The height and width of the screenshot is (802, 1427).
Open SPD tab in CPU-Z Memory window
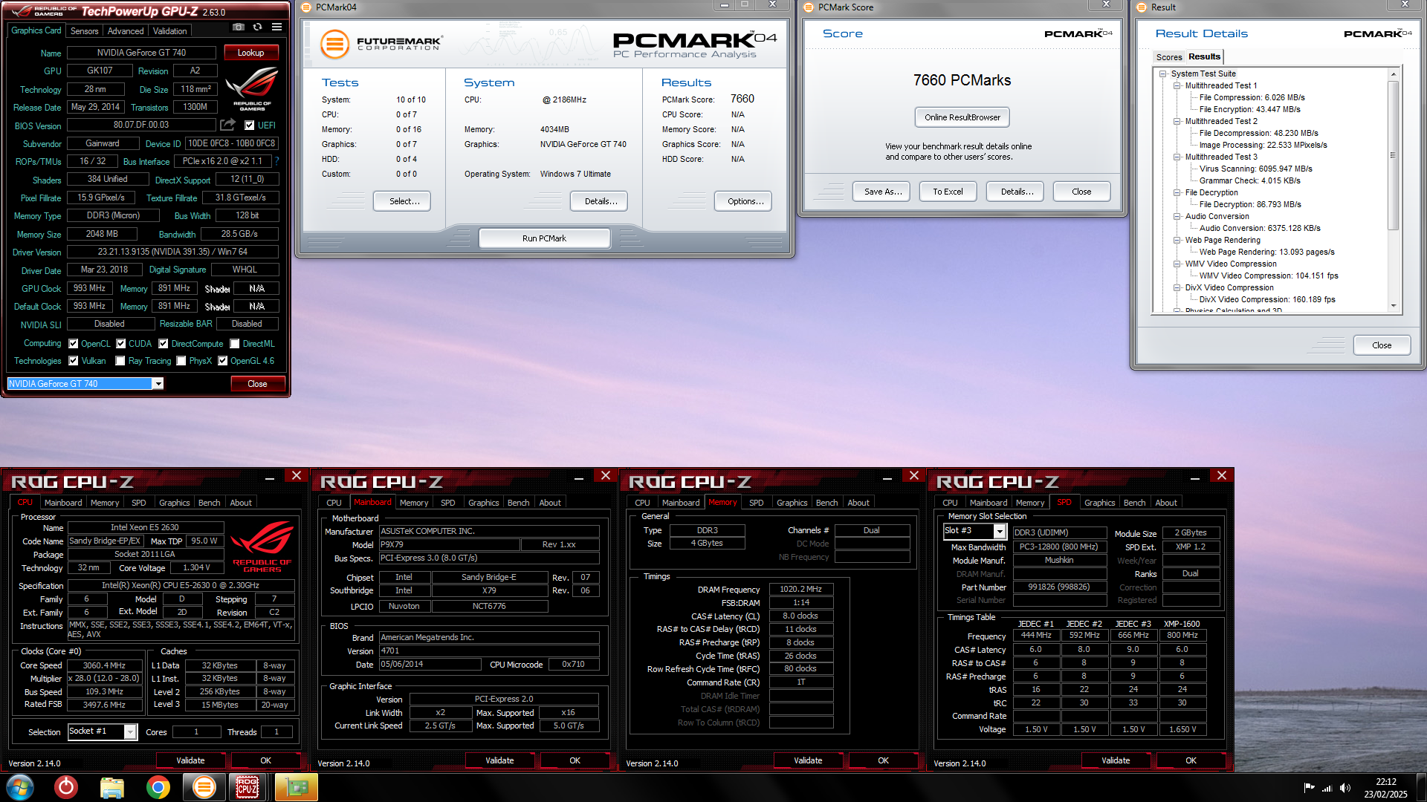(756, 503)
